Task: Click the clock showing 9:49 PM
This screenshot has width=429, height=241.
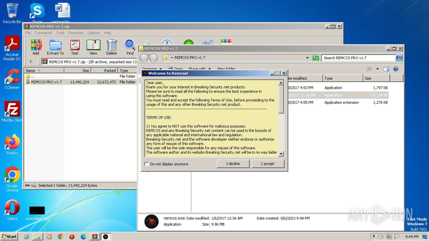Action: coord(412,237)
